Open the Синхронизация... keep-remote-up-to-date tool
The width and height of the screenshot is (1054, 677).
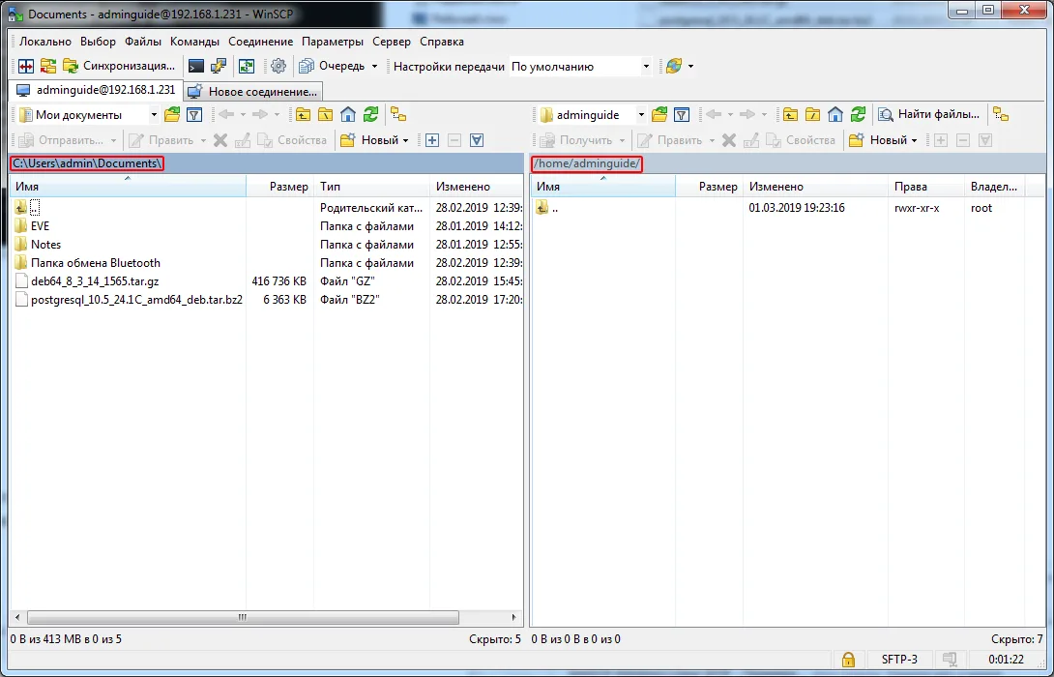(x=120, y=66)
